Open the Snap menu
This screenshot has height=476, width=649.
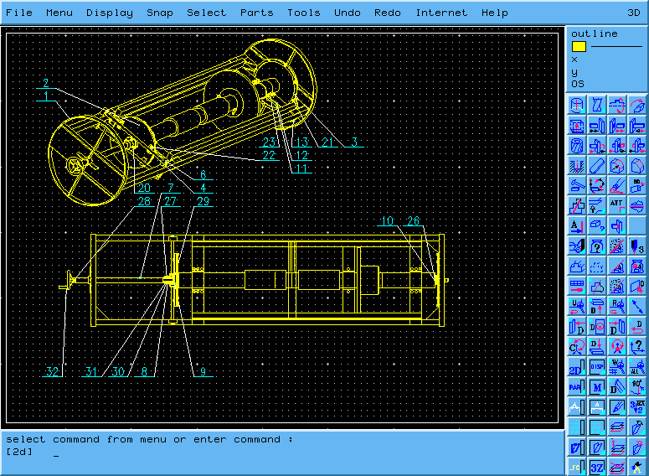[160, 13]
